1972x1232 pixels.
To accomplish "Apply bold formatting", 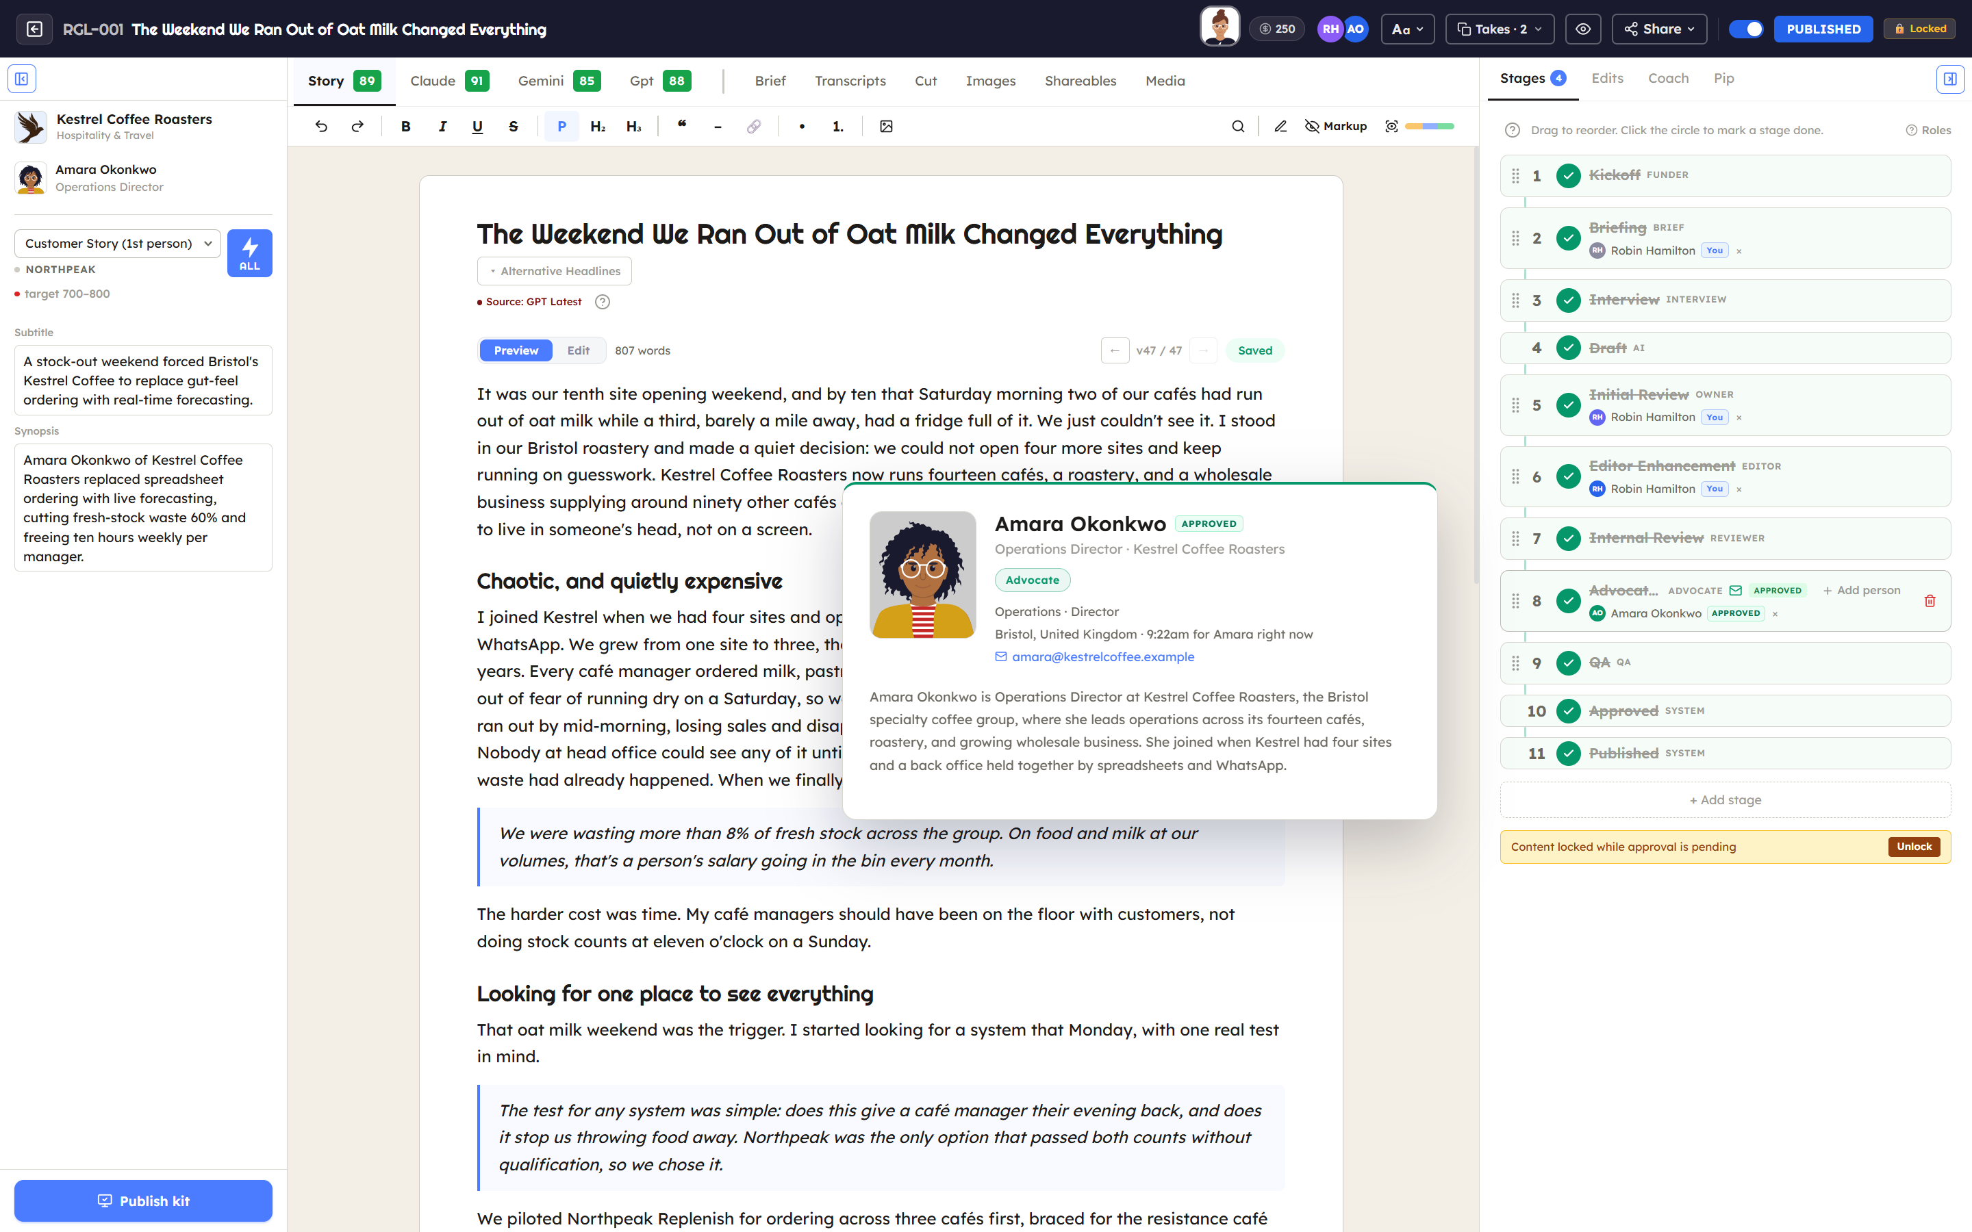I will coord(406,127).
